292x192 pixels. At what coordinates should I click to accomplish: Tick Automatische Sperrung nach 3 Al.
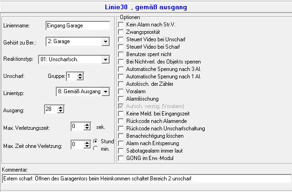click(x=121, y=69)
